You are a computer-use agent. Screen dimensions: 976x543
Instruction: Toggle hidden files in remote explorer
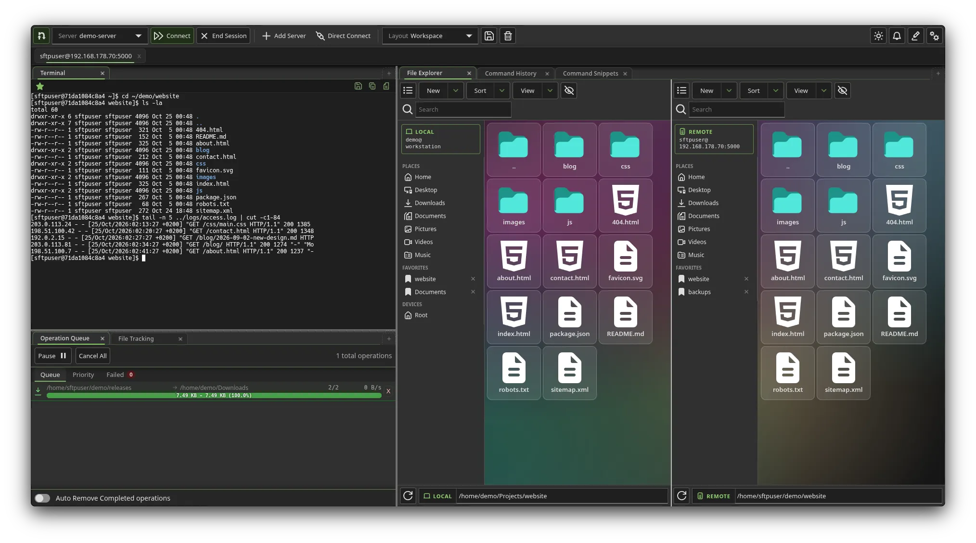tap(842, 90)
